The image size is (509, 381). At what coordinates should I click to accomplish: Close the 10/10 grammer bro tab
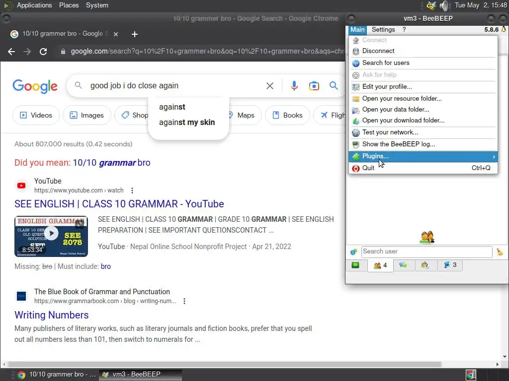click(x=116, y=34)
